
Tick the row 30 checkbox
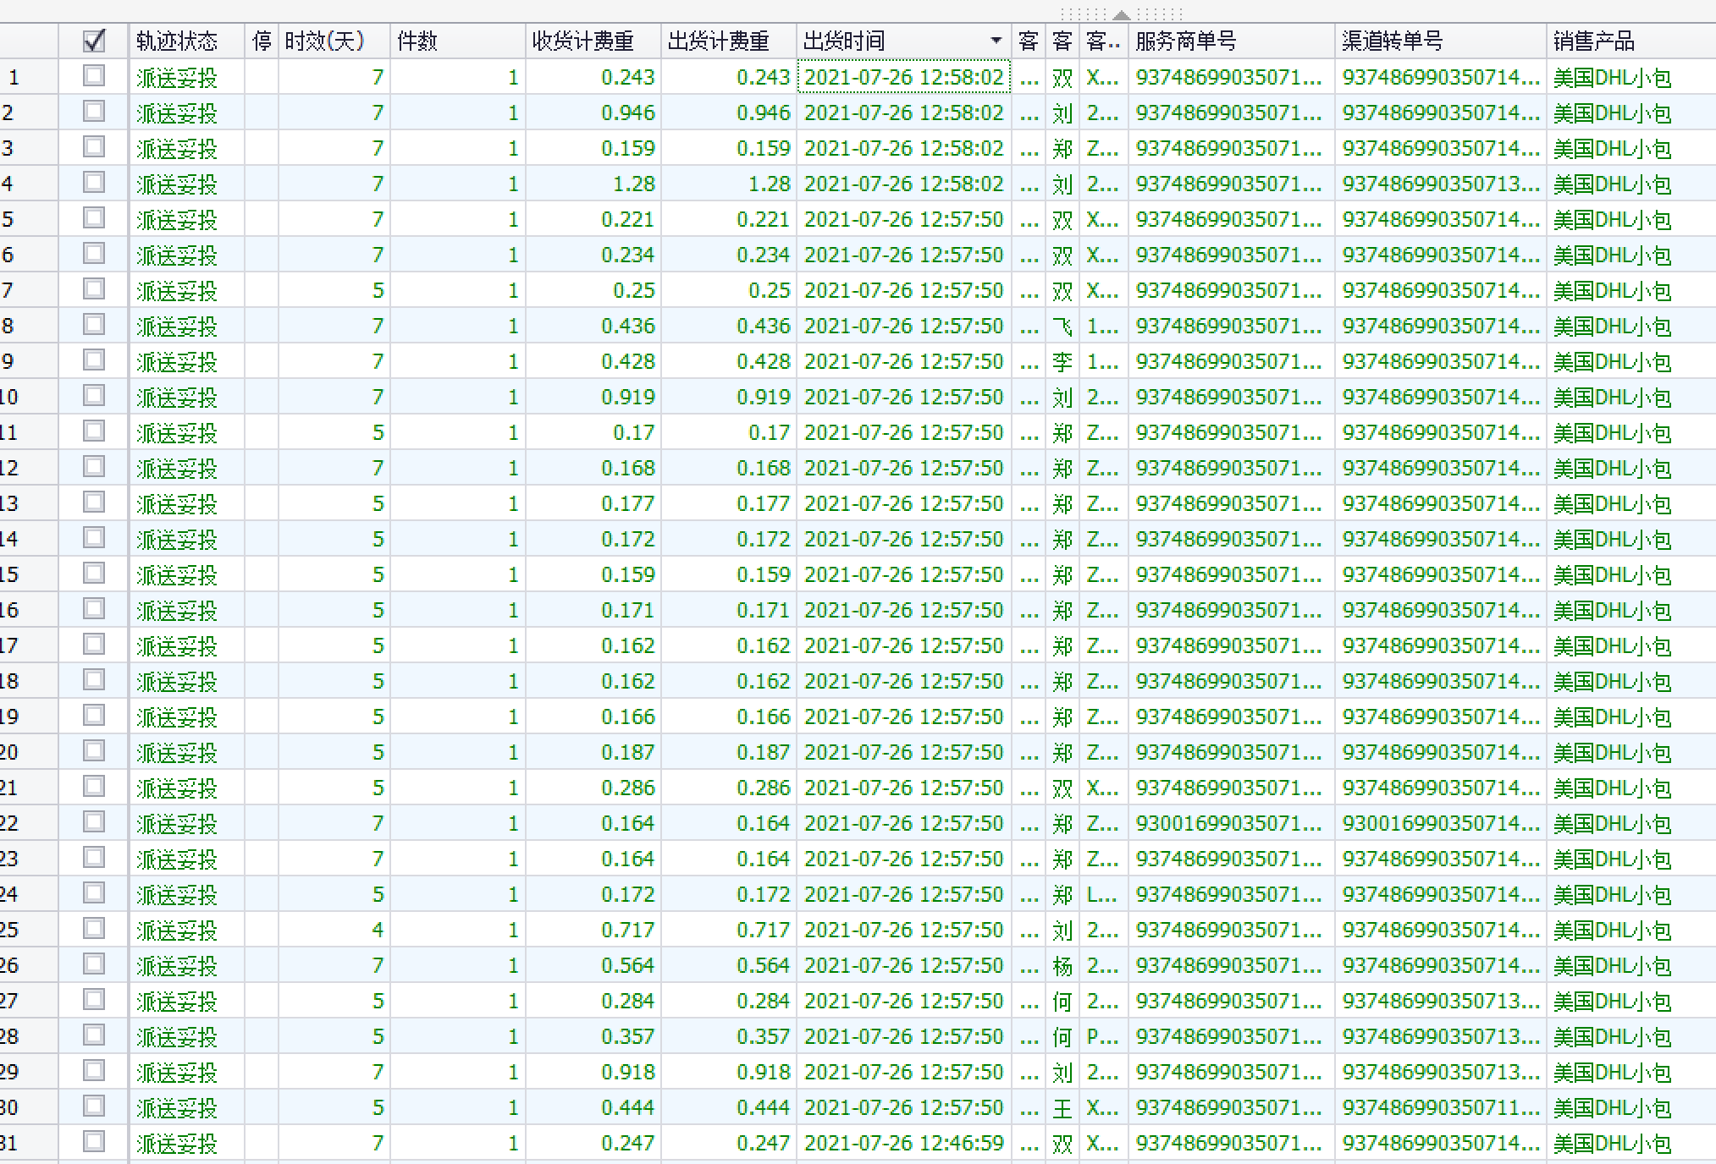[94, 1106]
